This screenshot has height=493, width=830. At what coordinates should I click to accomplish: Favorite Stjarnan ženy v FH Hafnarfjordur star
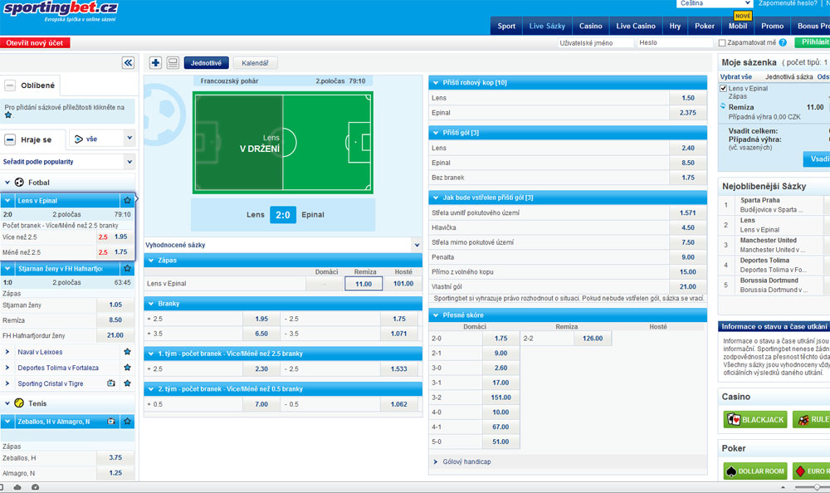[127, 268]
